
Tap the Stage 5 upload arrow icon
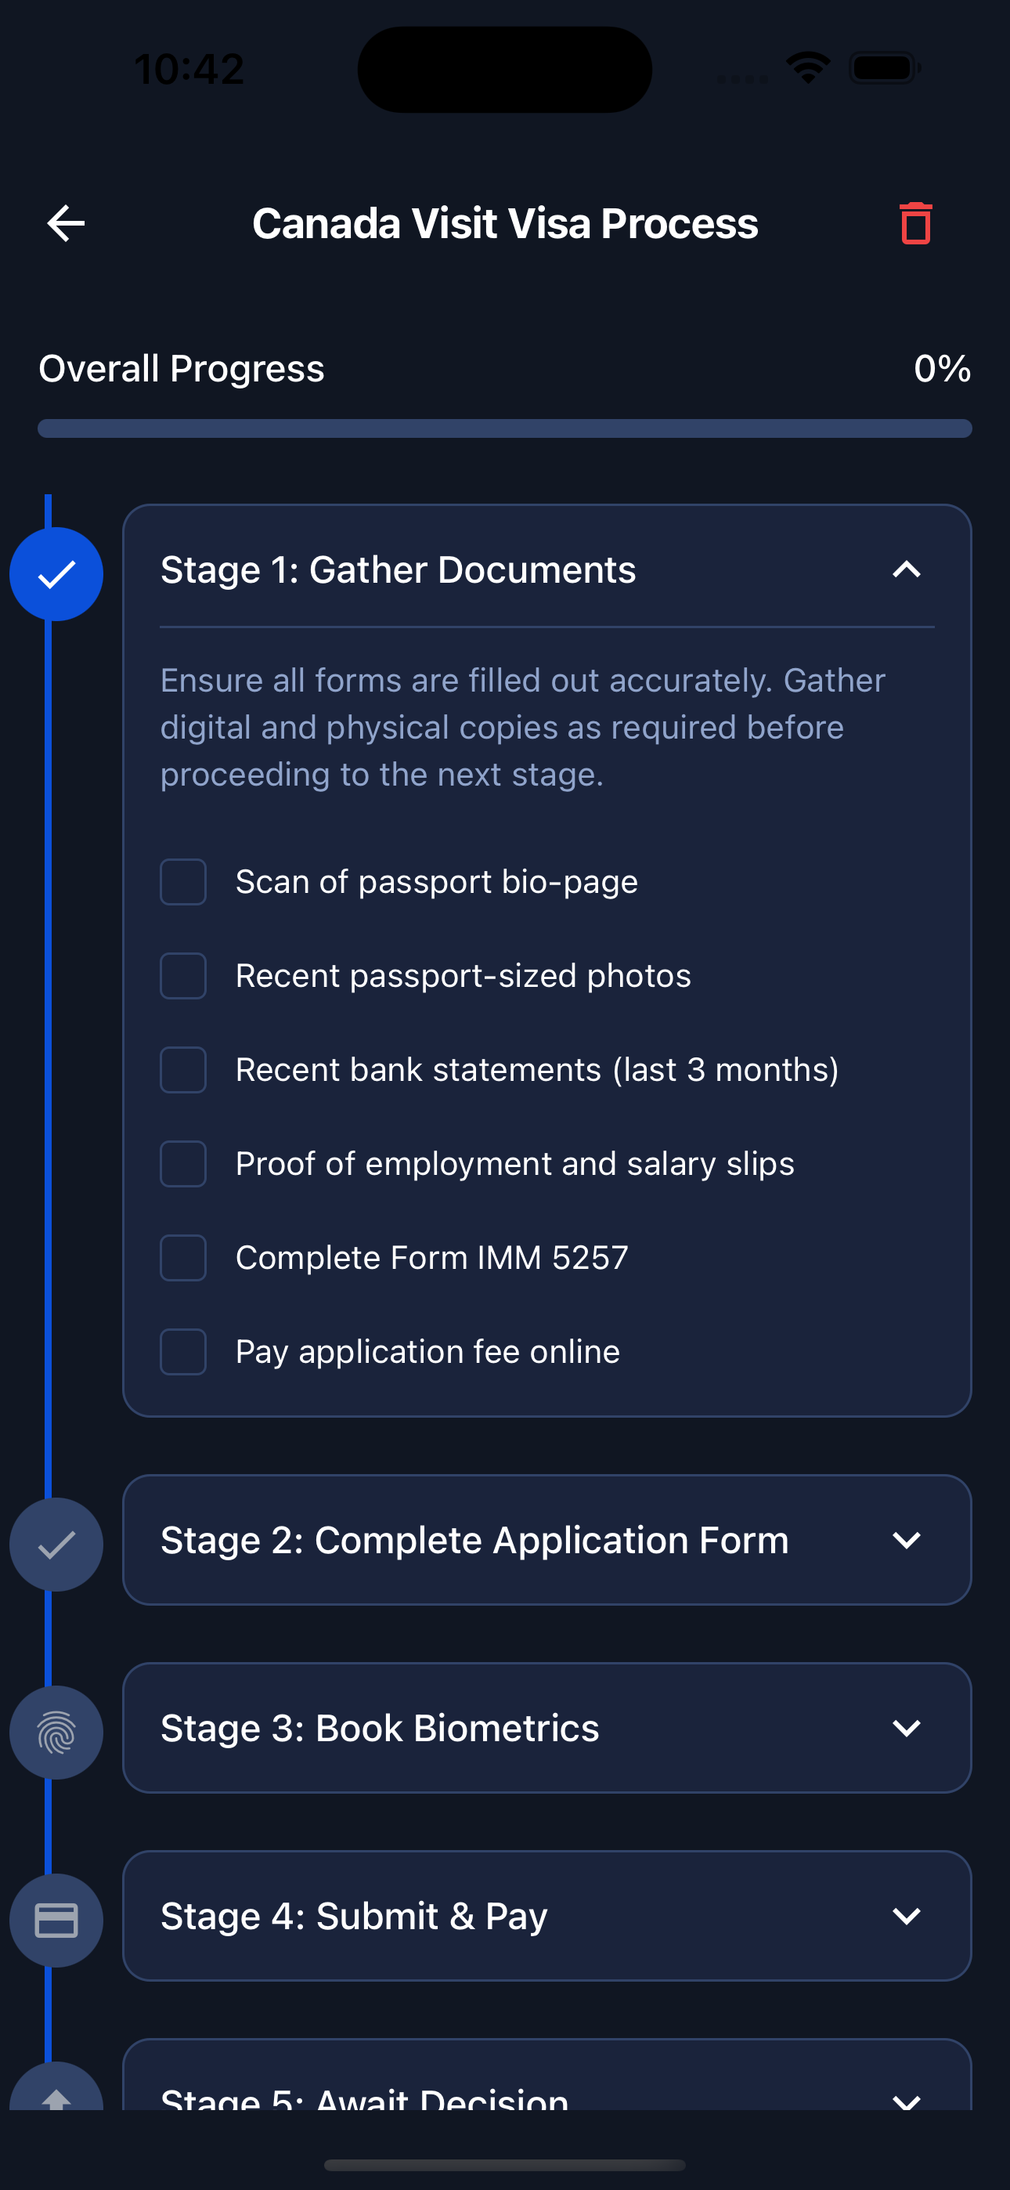point(56,2094)
